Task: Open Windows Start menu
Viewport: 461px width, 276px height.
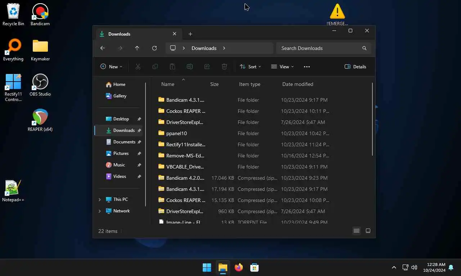Action: 207,267
